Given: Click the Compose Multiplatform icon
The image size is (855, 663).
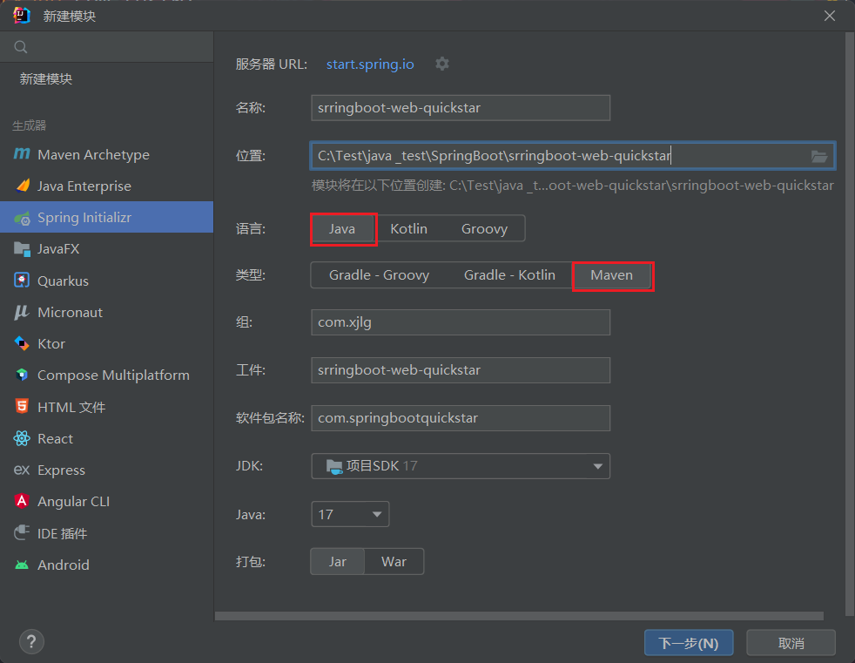Looking at the screenshot, I should 22,375.
